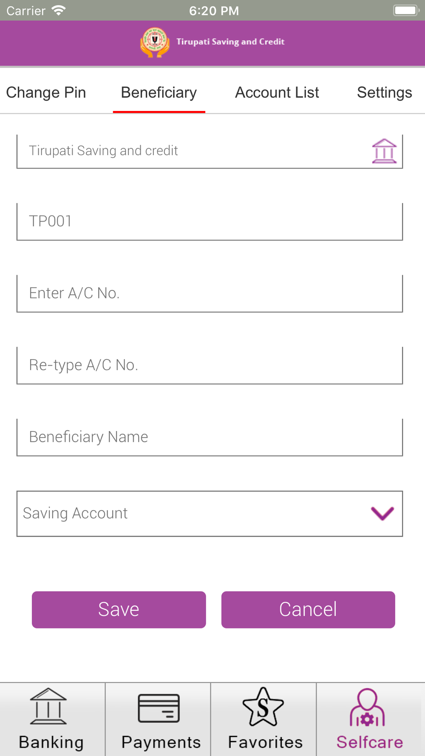The height and width of the screenshot is (756, 425).
Task: Tap the bank building icon in bank field
Action: 384,151
